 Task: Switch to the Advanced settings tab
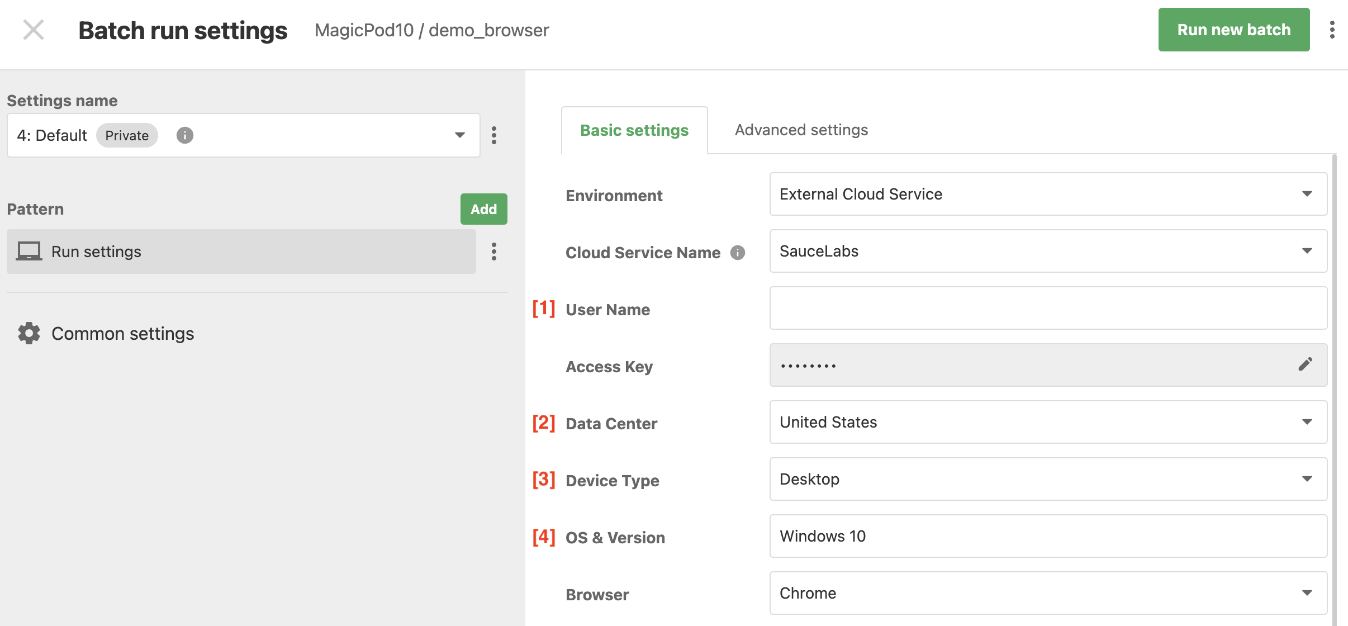click(801, 130)
